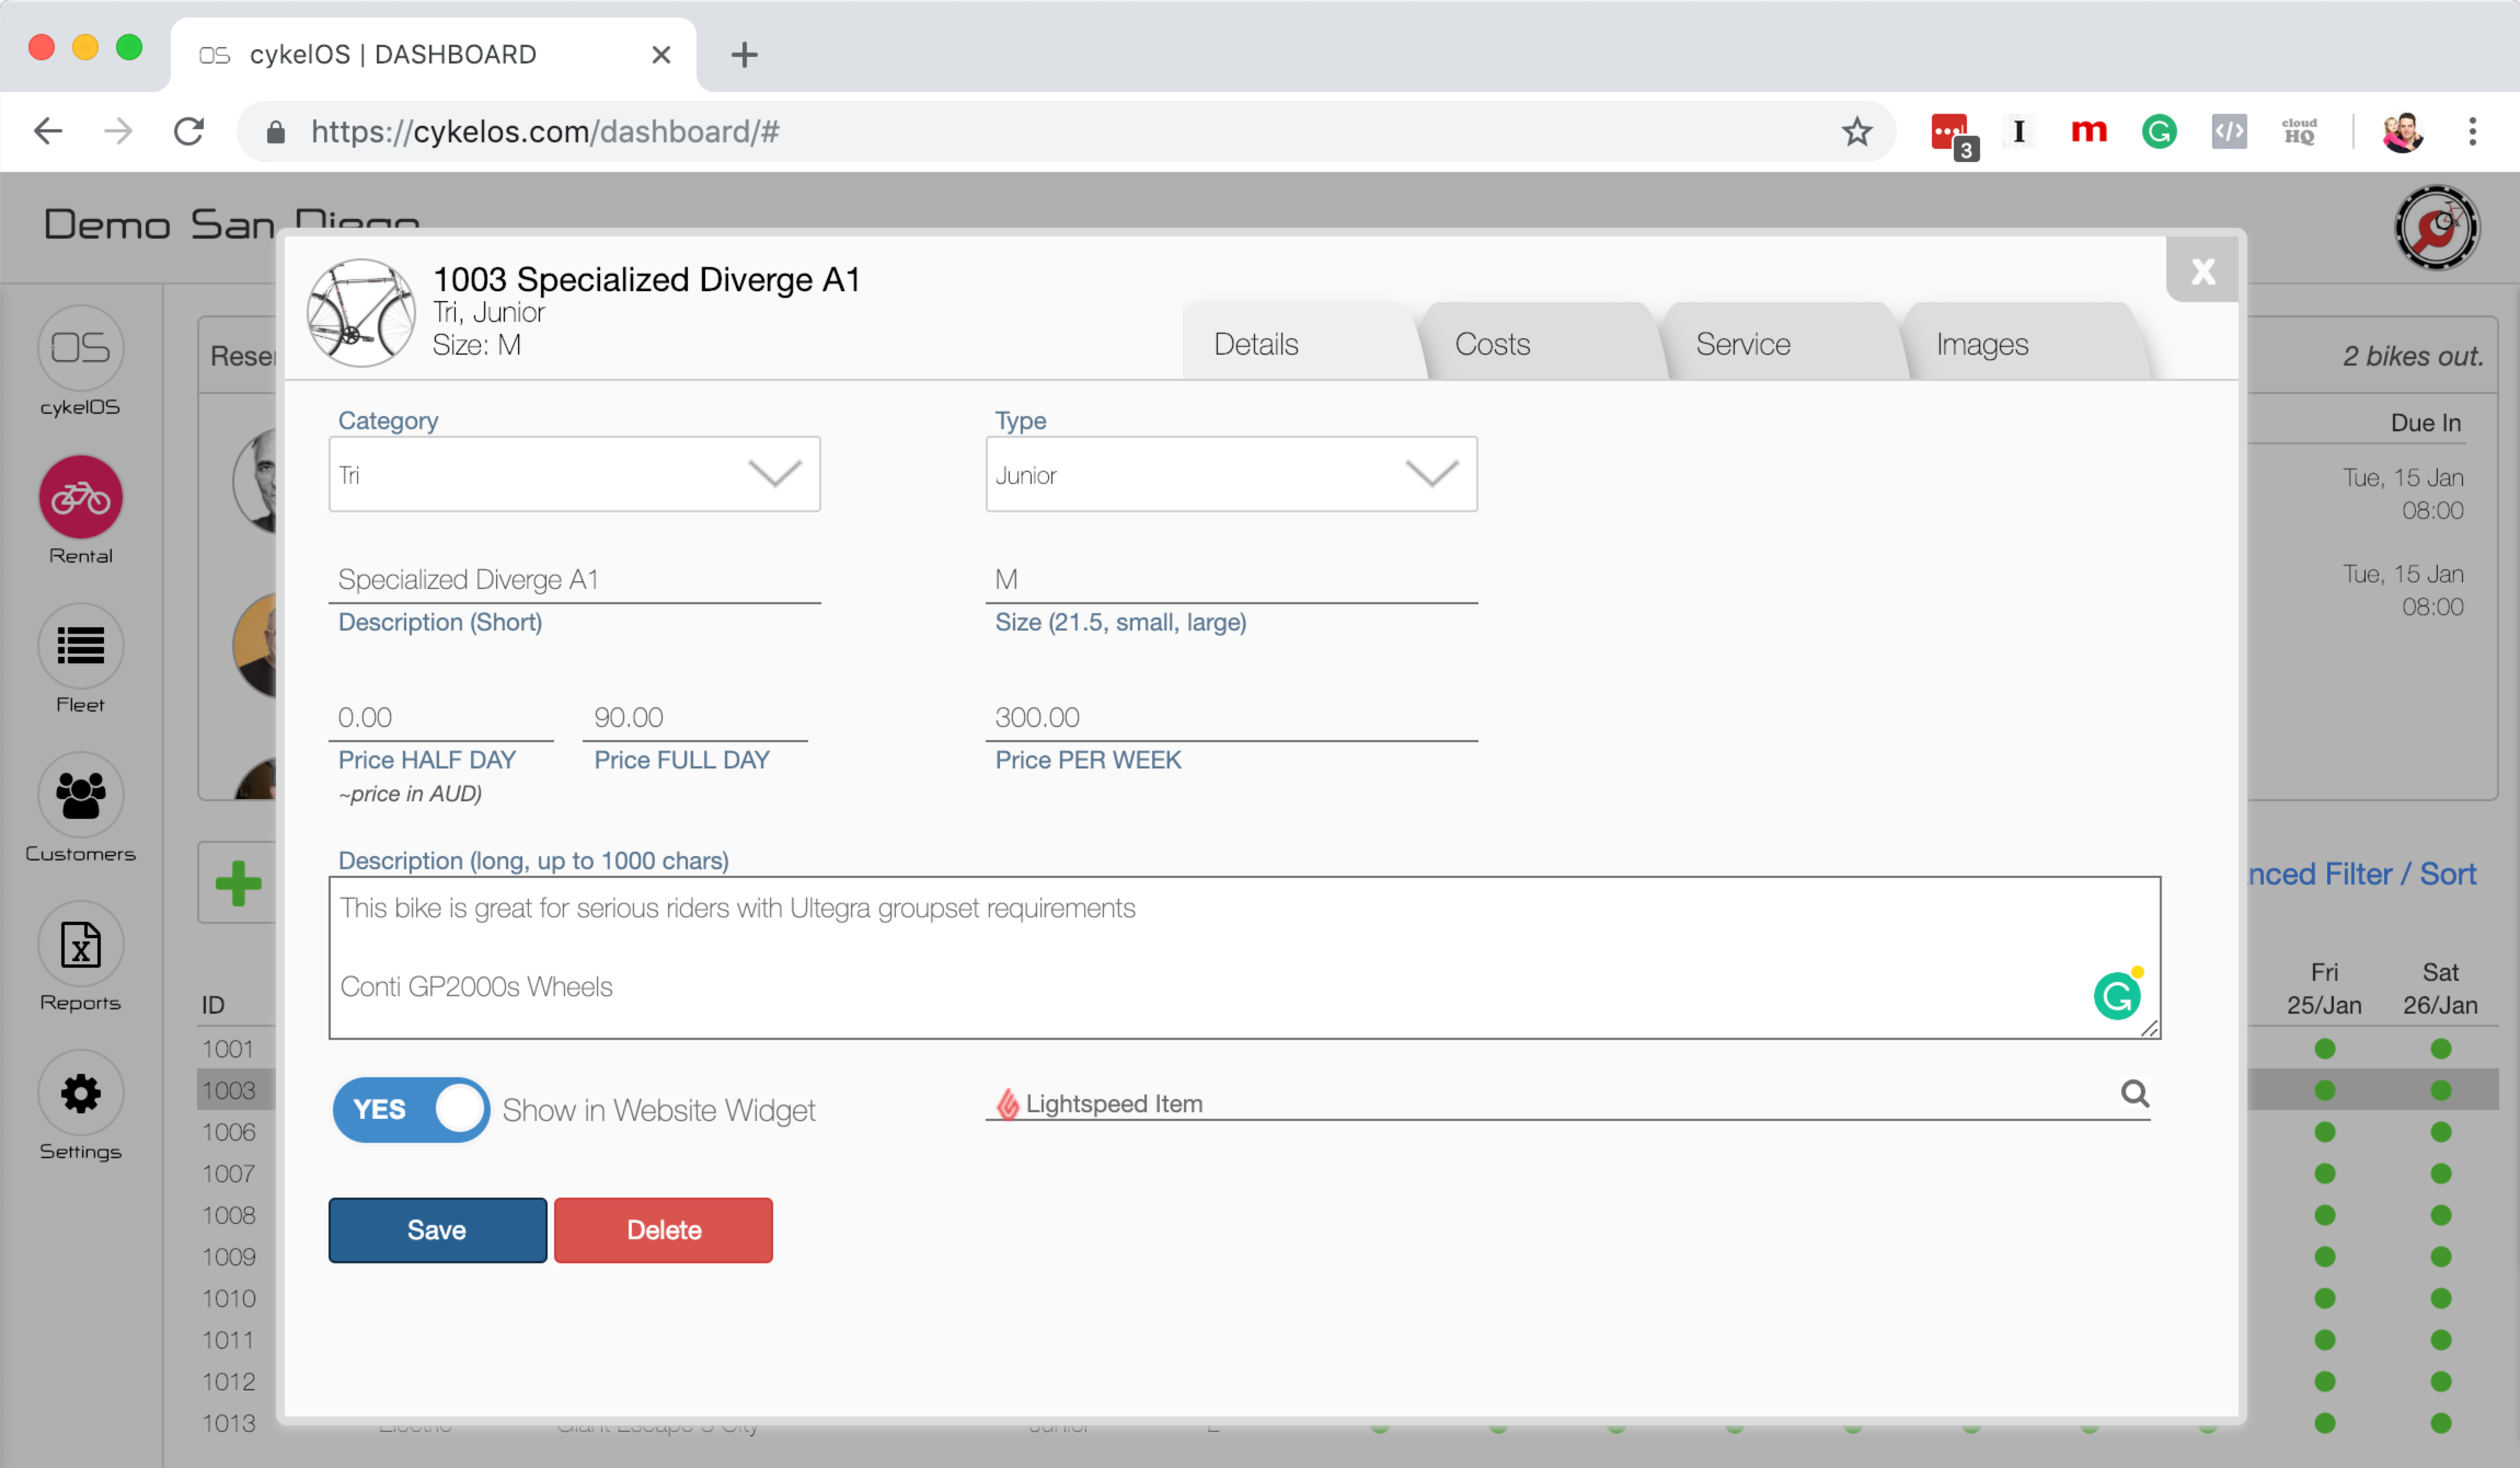Select bike row 1008 in the list
The image size is (2520, 1468).
tap(228, 1215)
